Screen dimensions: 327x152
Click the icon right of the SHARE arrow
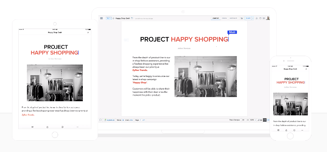click(257, 18)
